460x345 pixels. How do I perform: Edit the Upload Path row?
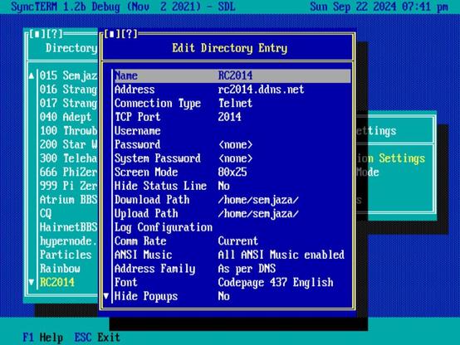tap(232, 213)
